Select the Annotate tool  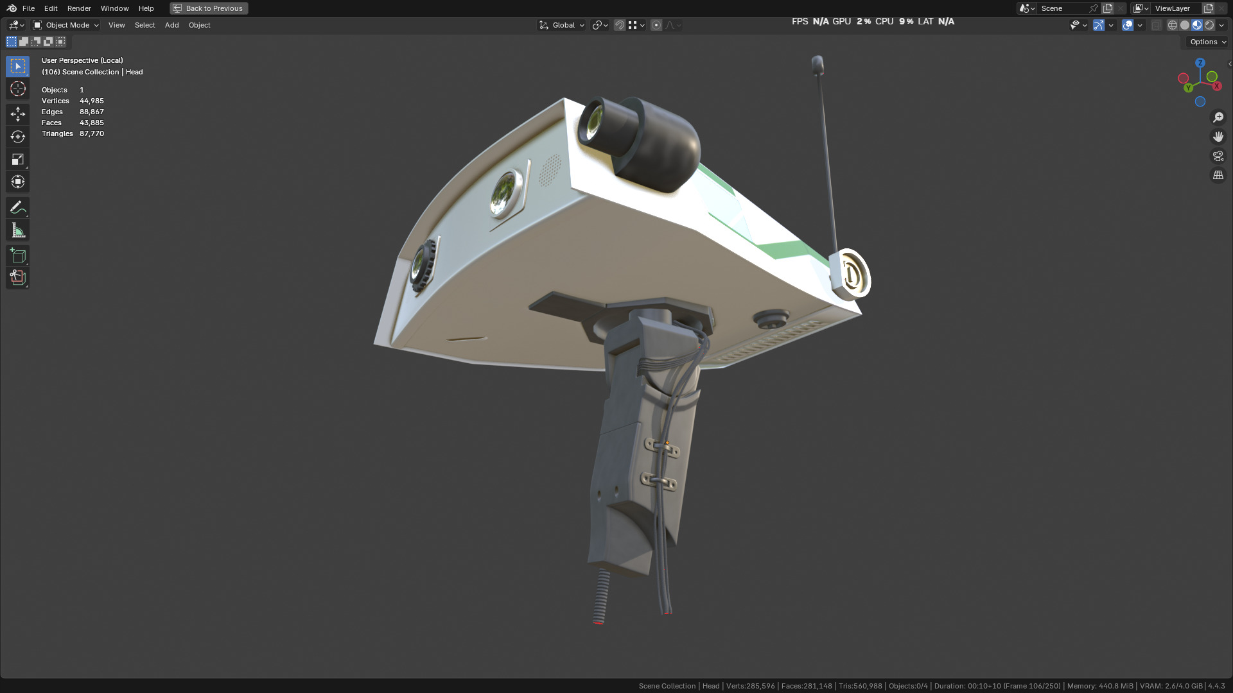[x=17, y=207]
